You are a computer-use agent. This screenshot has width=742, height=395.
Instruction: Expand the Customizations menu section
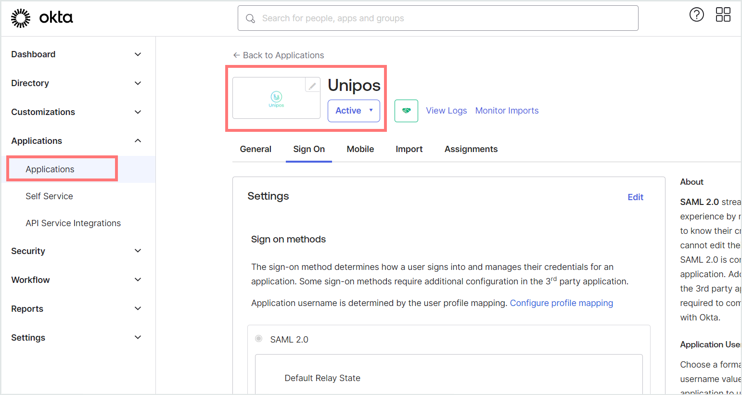tap(77, 112)
